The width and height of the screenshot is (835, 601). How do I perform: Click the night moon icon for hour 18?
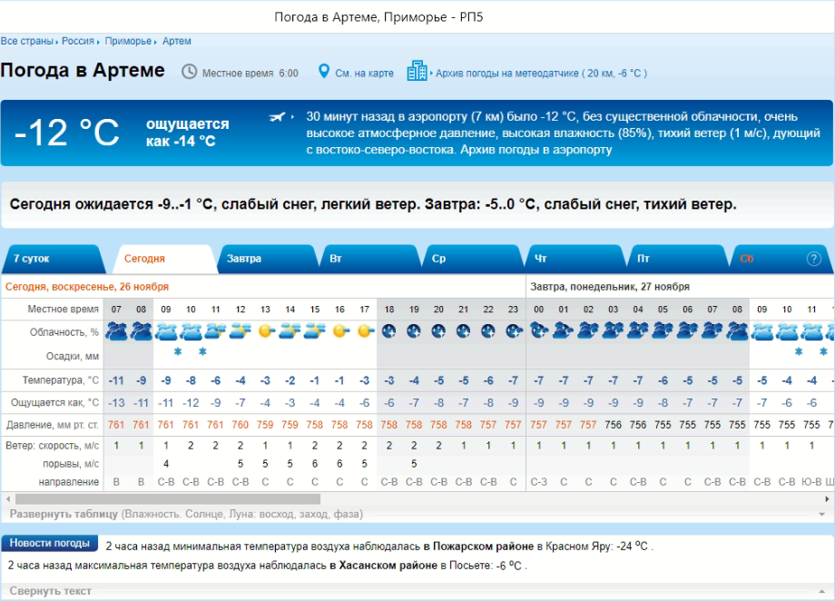point(388,331)
